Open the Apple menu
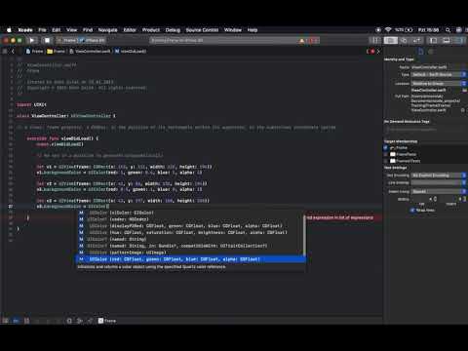Image resolution: width=468 pixels, height=351 pixels. 9,30
